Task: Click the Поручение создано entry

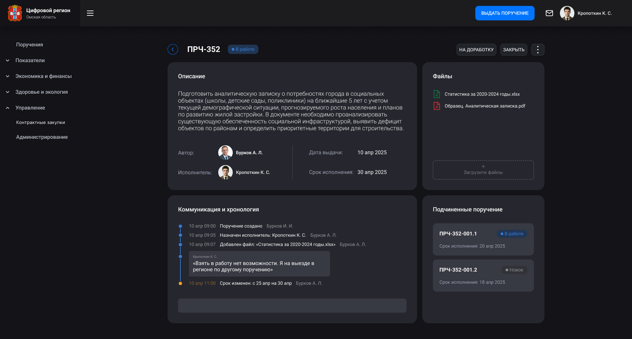Action: [241, 226]
